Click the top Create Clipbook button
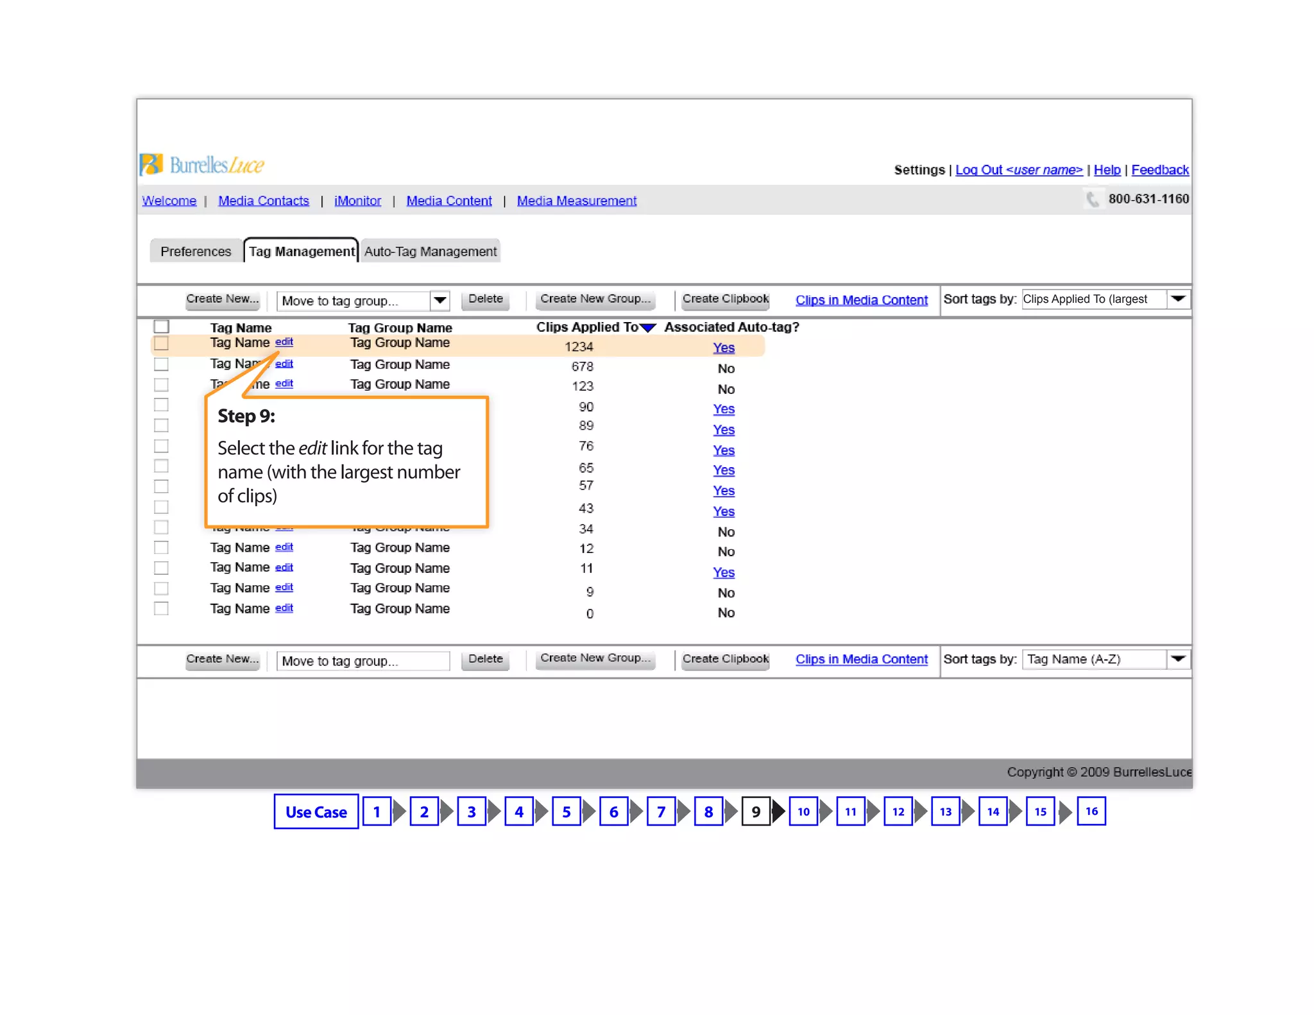The width and height of the screenshot is (1314, 1015). coord(726,299)
